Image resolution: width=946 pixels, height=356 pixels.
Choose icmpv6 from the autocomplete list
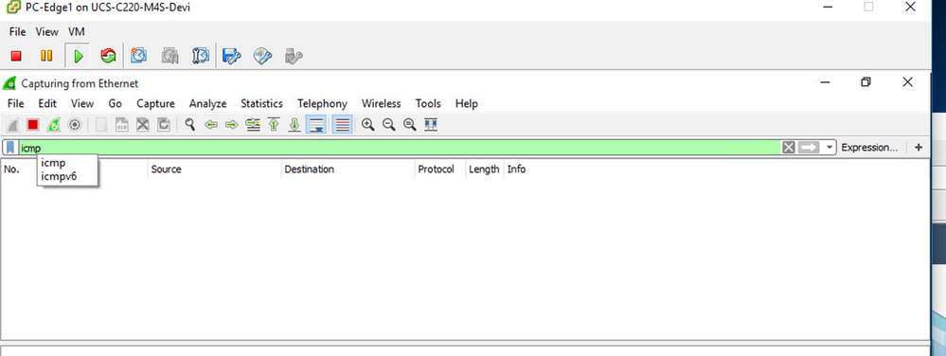(x=59, y=177)
